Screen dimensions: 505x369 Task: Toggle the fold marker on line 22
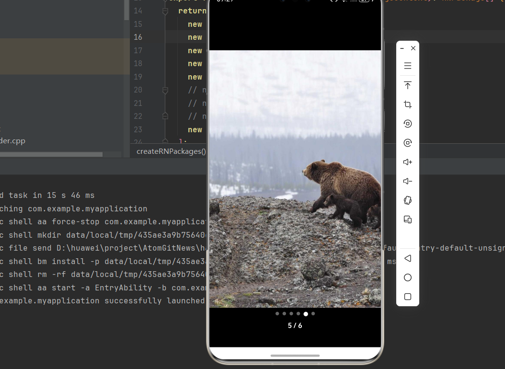tap(165, 116)
